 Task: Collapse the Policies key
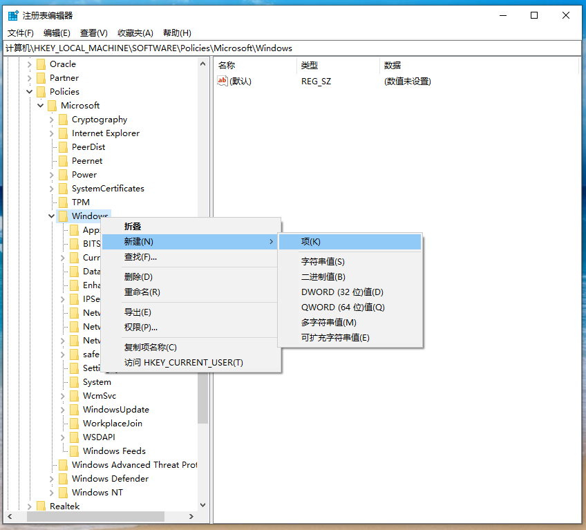[x=30, y=92]
